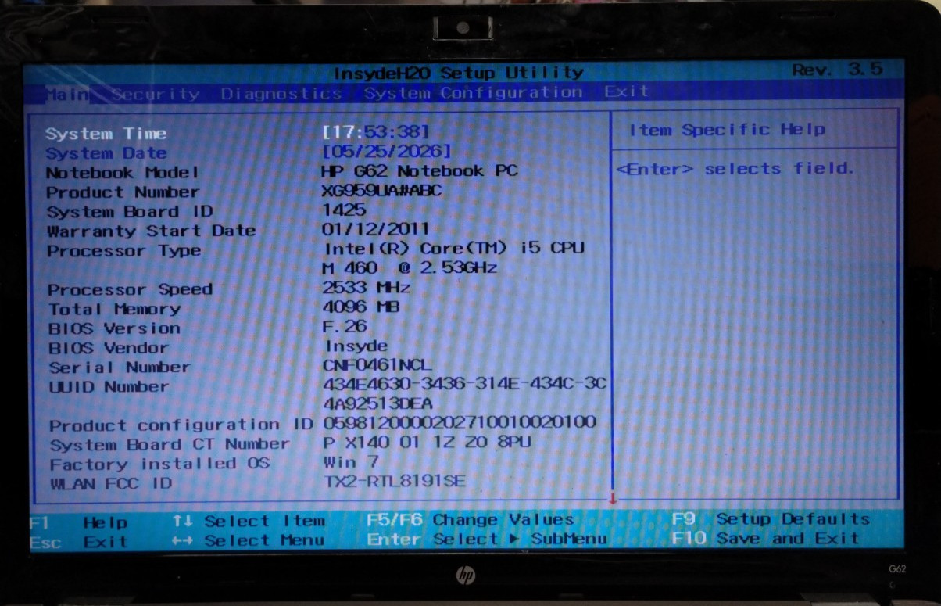This screenshot has width=941, height=606.
Task: Click the System Date label
Action: click(106, 153)
